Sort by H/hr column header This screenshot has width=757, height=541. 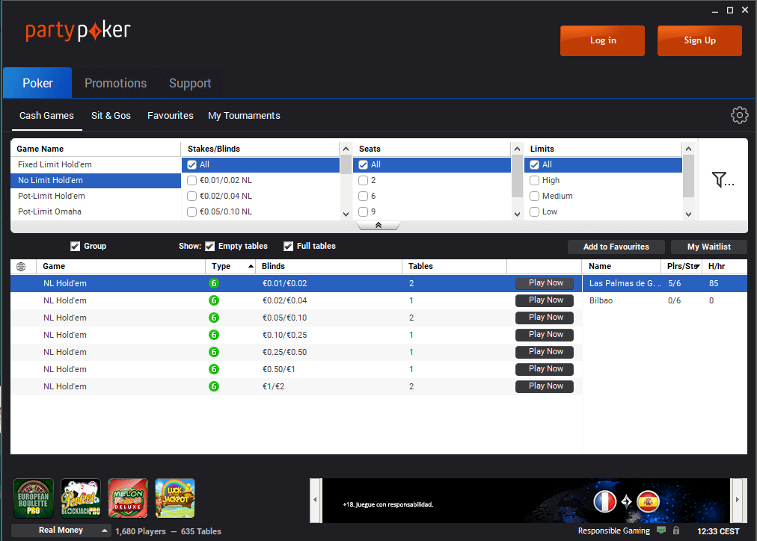click(725, 266)
